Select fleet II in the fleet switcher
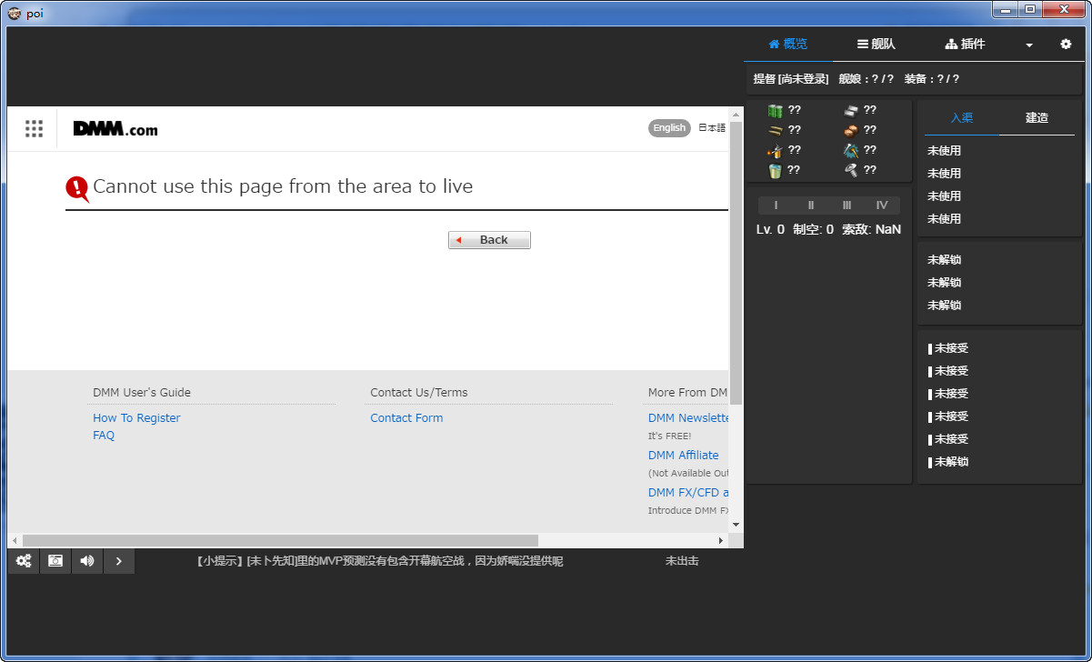1092x662 pixels. pos(810,206)
